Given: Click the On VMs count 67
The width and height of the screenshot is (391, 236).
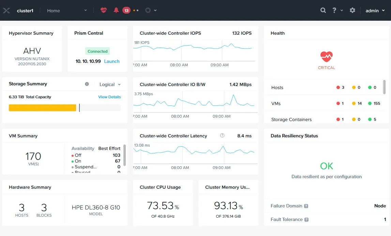Looking at the screenshot, I should 118,161.
